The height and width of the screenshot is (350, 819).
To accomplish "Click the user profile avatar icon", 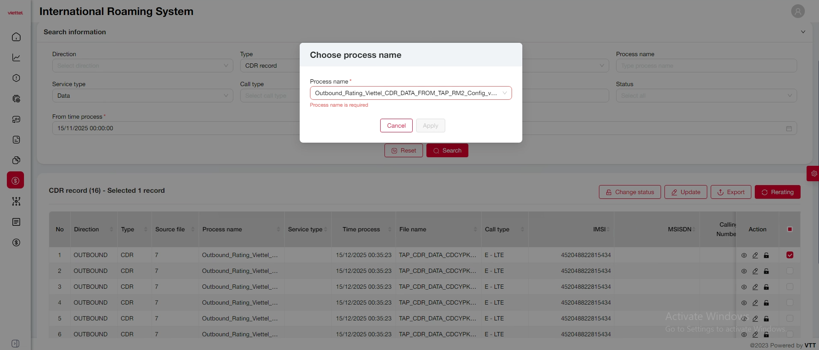I will pos(798,11).
